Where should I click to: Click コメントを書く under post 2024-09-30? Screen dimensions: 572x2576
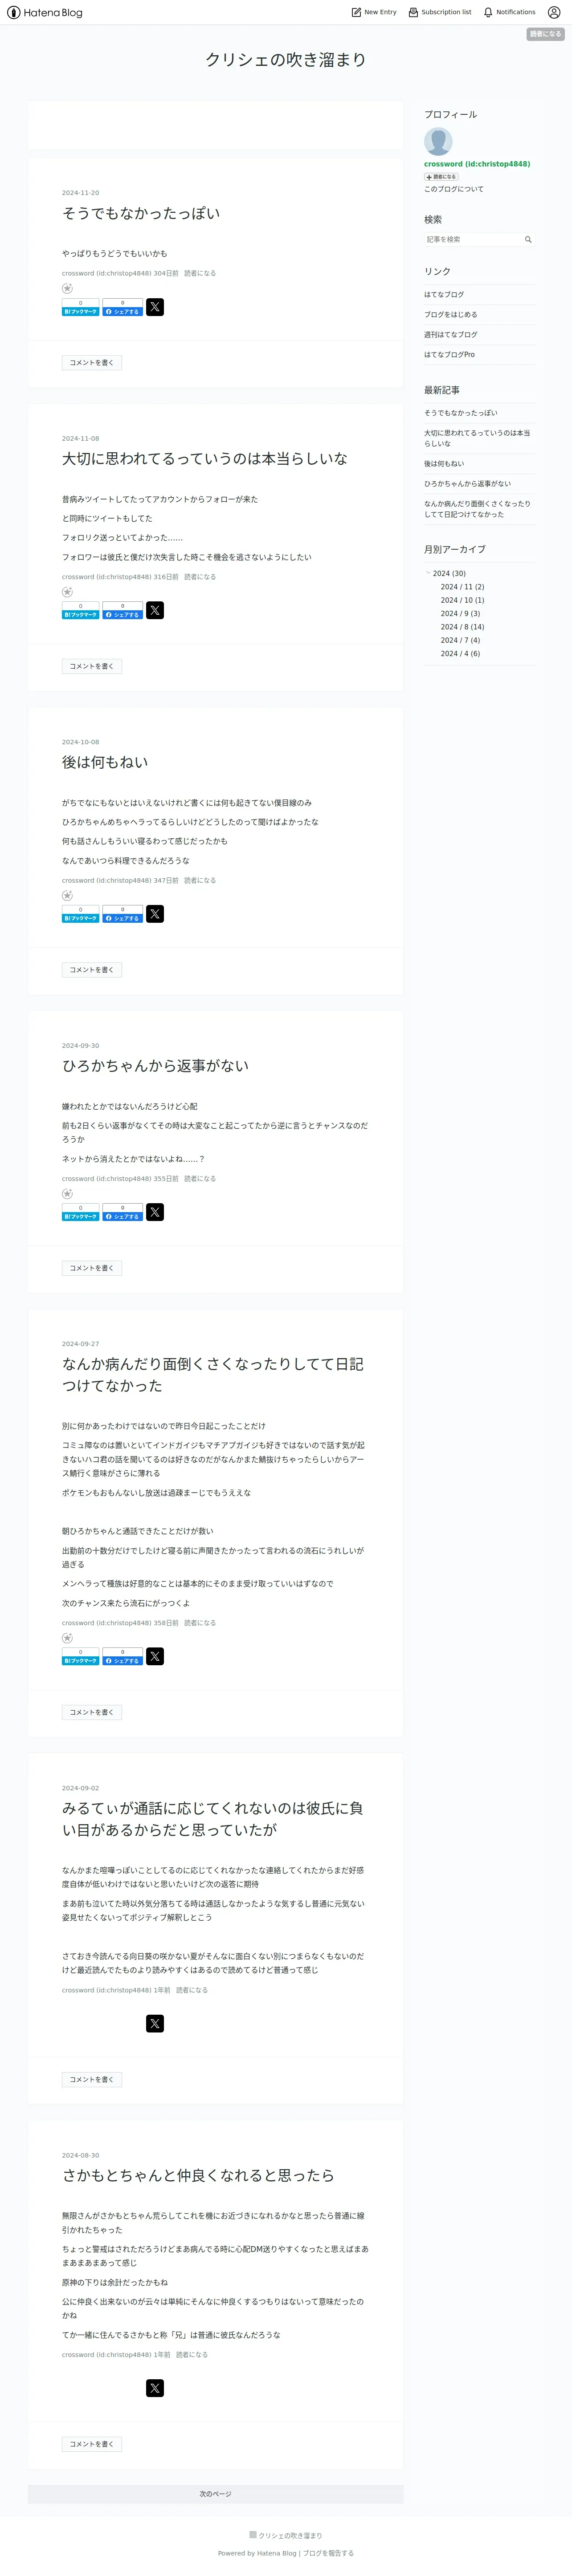(92, 1268)
